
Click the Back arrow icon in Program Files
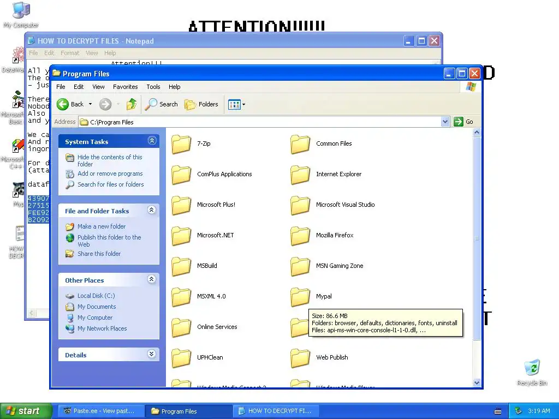click(x=63, y=104)
